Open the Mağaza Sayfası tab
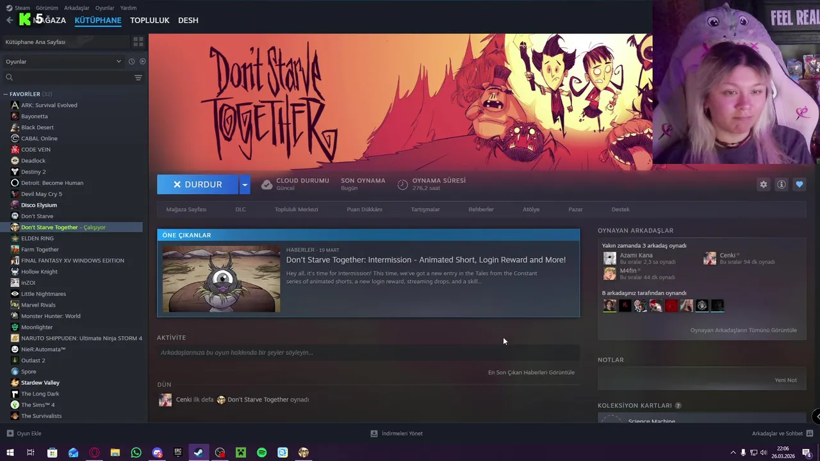Image resolution: width=820 pixels, height=461 pixels. pos(186,209)
